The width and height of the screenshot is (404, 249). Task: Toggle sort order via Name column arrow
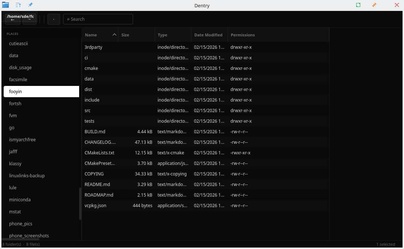tap(114, 35)
